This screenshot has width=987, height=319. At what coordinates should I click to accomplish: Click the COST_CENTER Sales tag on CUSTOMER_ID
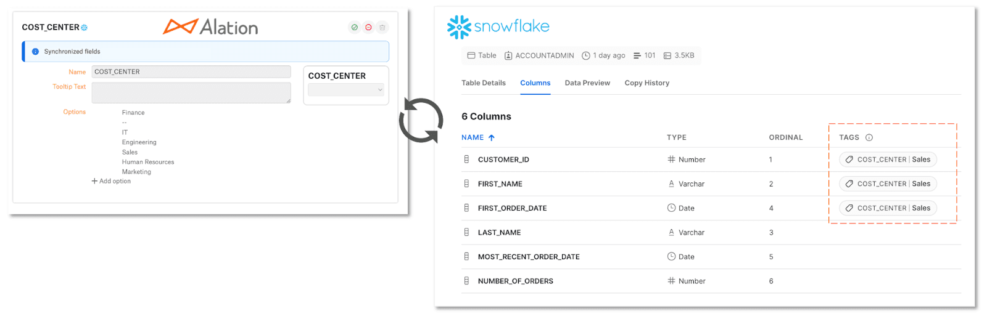[888, 159]
